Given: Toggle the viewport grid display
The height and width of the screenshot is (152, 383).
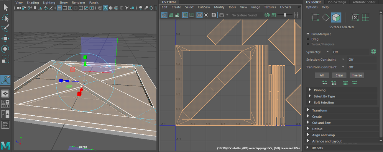Looking at the screenshot, I should [x=59, y=8].
